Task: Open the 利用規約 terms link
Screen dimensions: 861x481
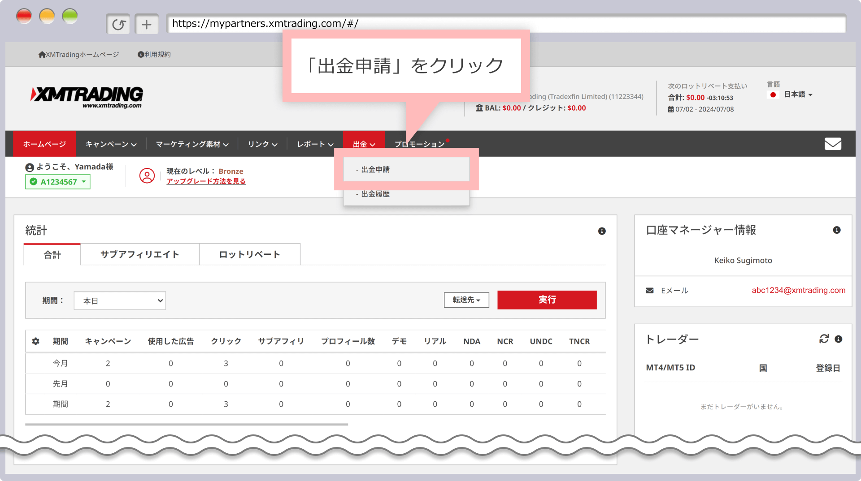Action: pyautogui.click(x=154, y=54)
